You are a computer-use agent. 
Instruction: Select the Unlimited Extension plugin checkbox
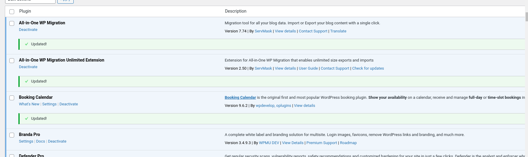[12, 61]
